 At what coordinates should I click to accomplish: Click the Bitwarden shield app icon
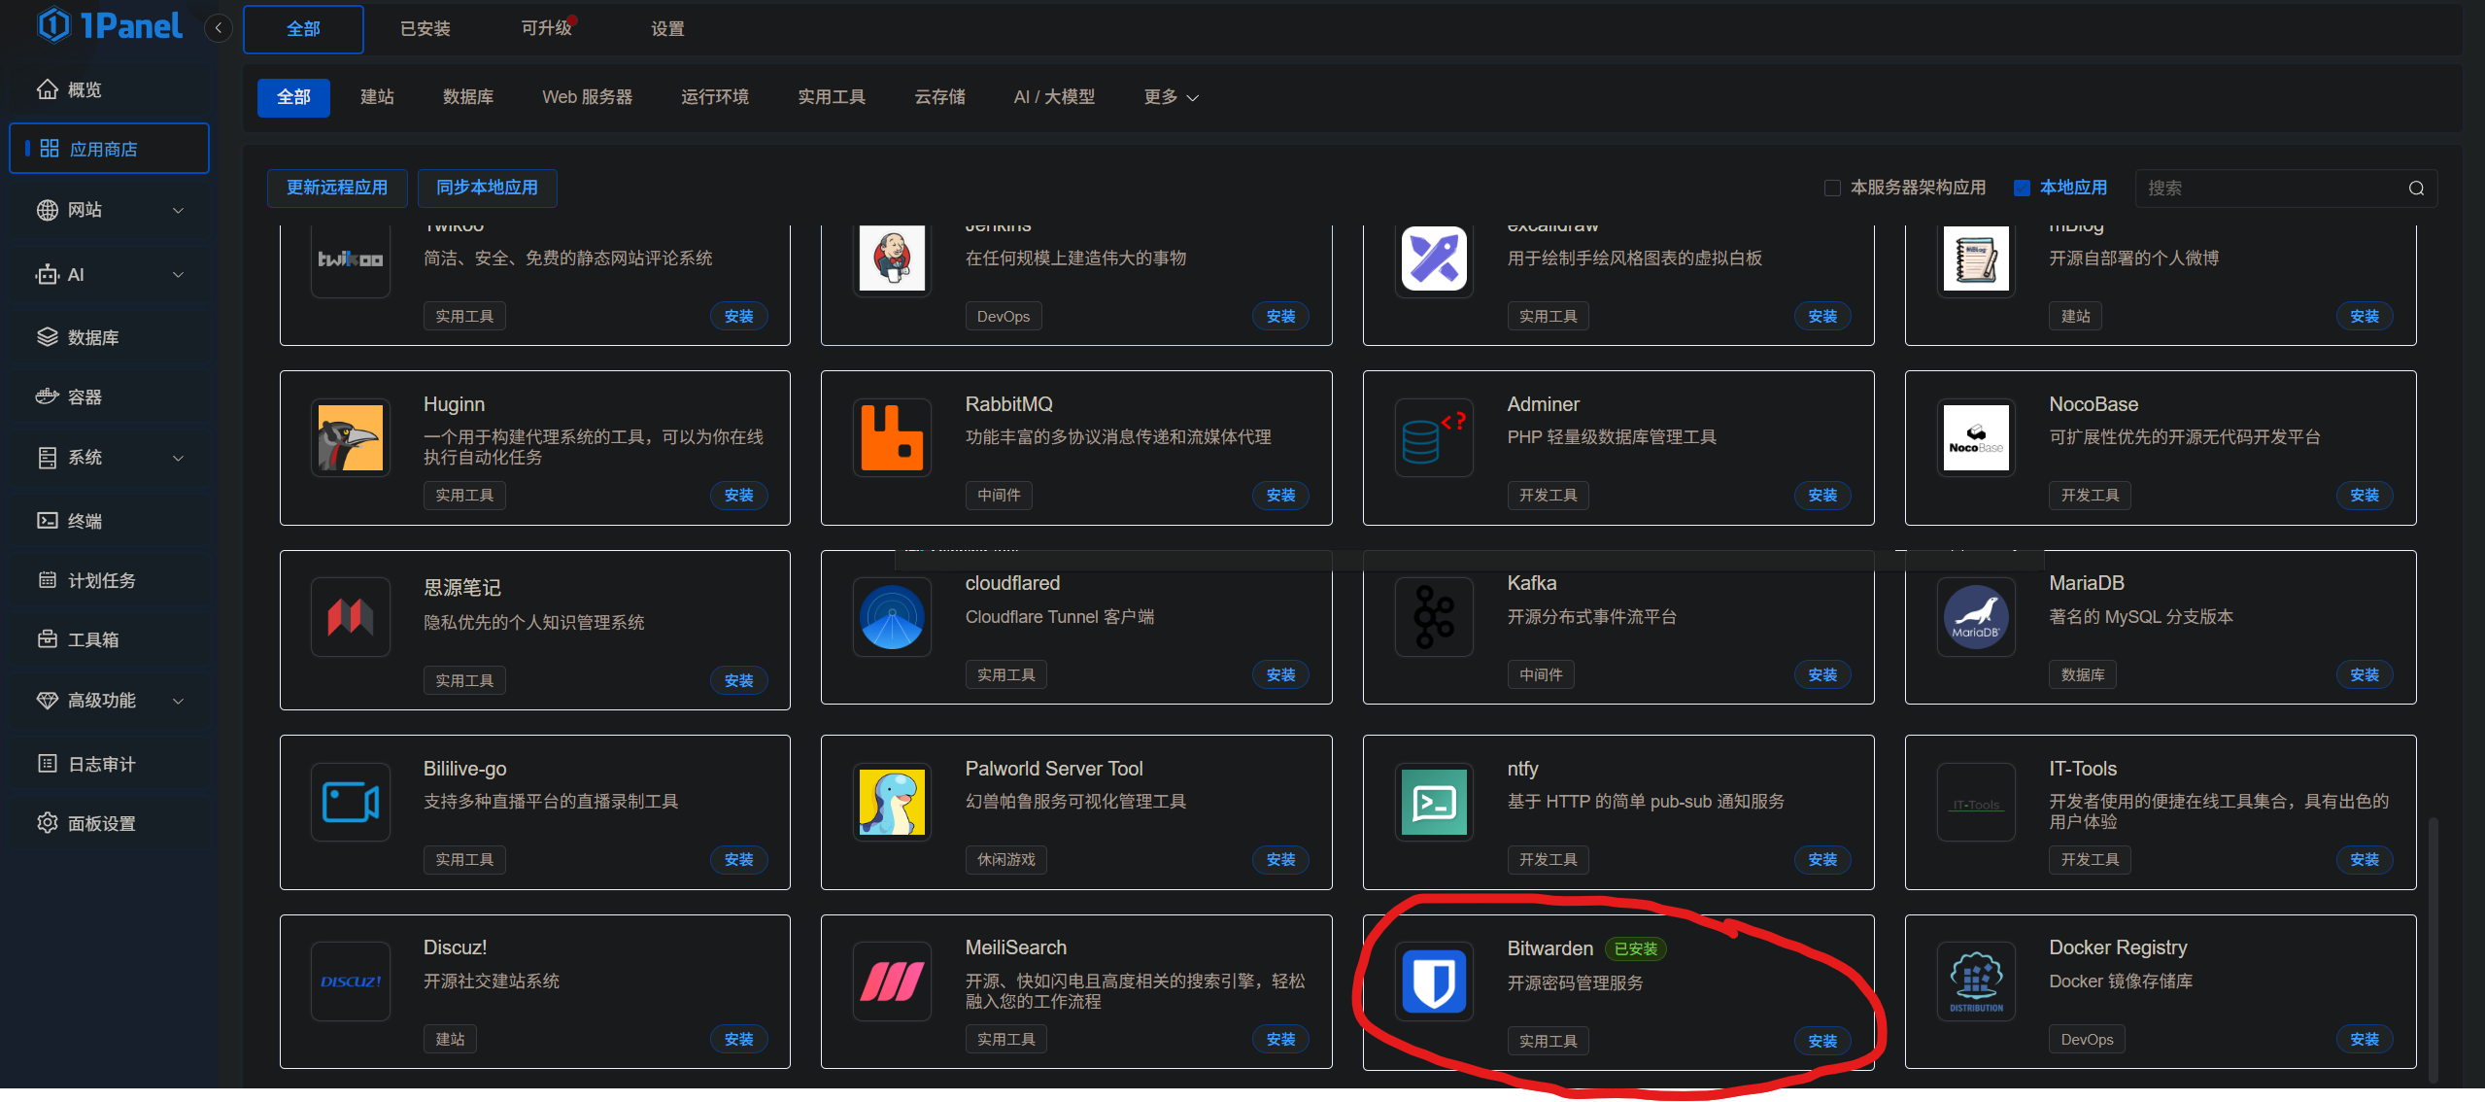(1434, 981)
